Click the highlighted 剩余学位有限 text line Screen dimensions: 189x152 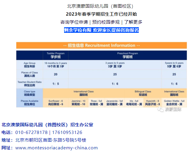pos(101,30)
